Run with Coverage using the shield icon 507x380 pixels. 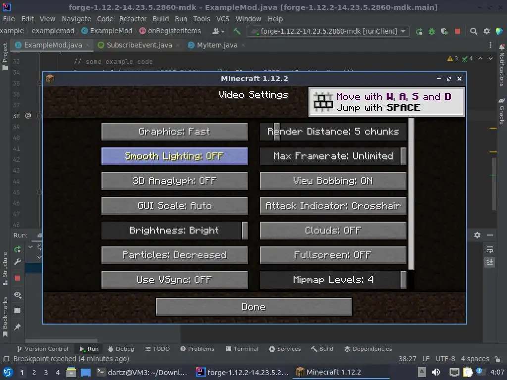(445, 31)
